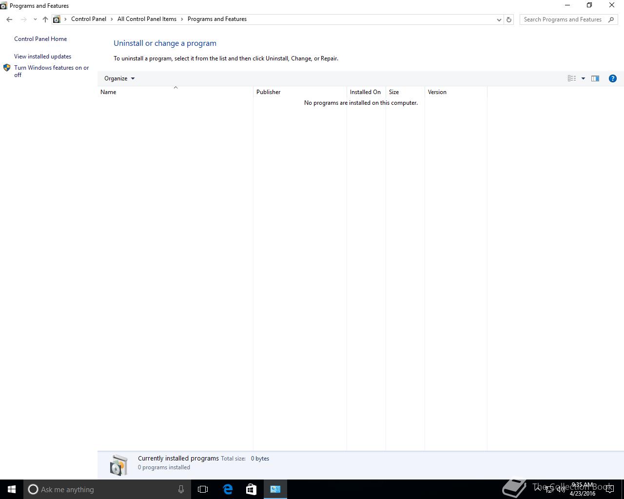Open Task View on the taskbar
This screenshot has width=624, height=499.
click(x=203, y=489)
